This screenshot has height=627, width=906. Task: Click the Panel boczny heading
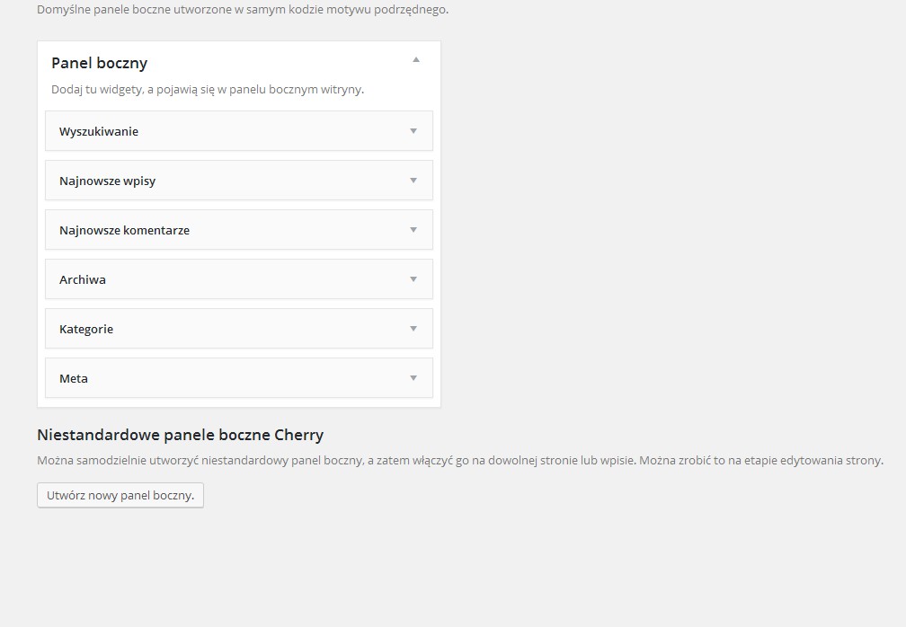coord(99,63)
